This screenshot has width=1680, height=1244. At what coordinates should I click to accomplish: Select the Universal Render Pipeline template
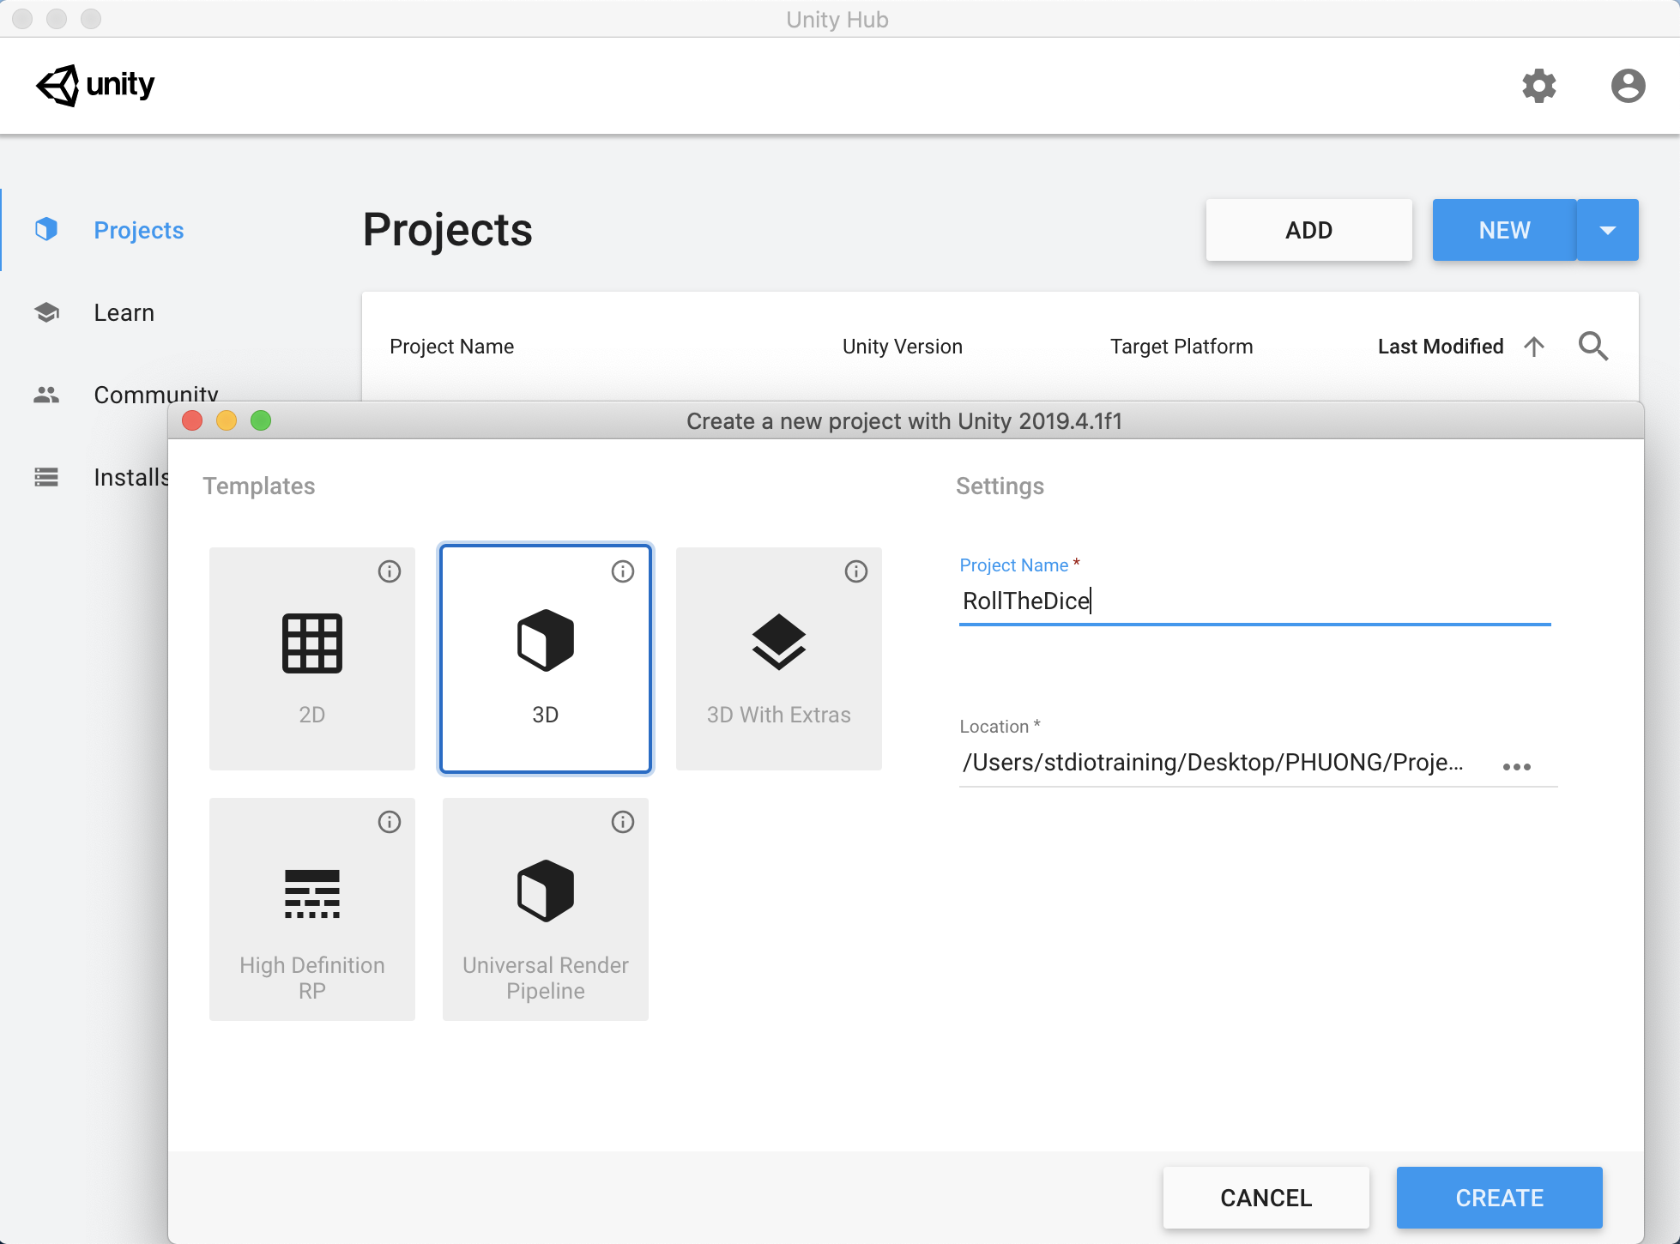(x=546, y=909)
